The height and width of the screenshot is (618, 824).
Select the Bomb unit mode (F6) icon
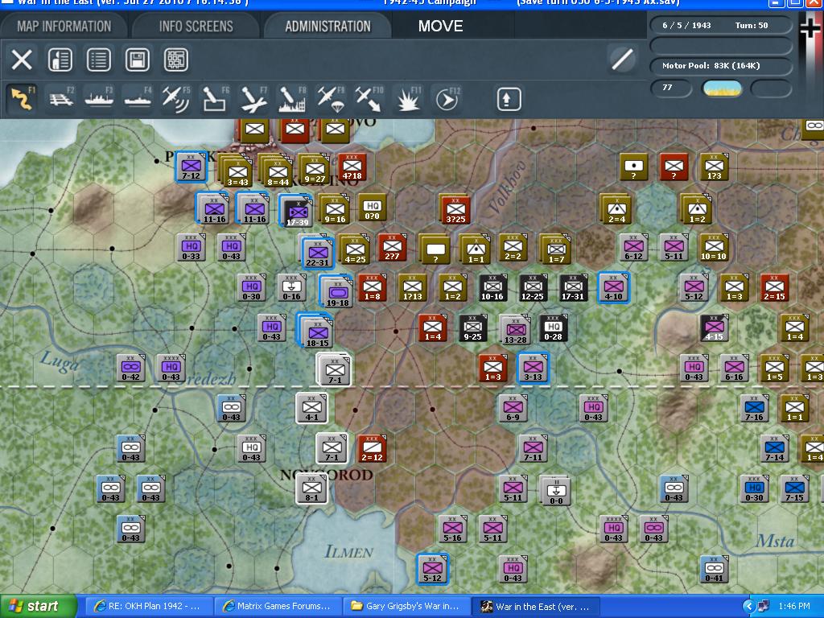[215, 98]
